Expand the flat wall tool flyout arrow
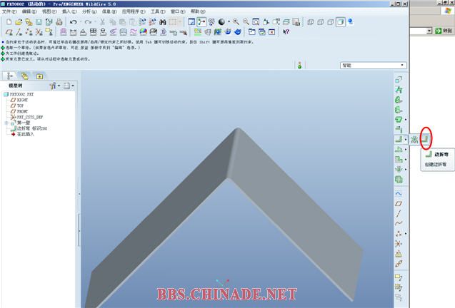This screenshot has height=308, width=455. click(x=406, y=119)
